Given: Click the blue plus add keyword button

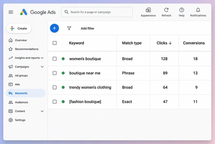Looking at the screenshot, I should click(x=54, y=28).
